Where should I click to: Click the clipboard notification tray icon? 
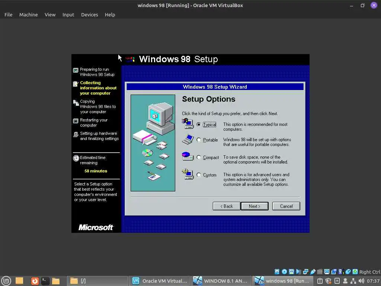320,281
